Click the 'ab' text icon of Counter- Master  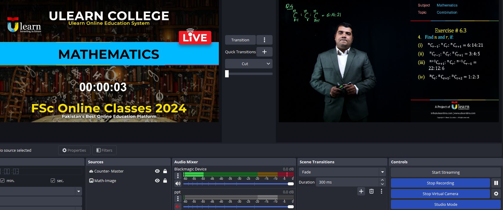coord(91,171)
